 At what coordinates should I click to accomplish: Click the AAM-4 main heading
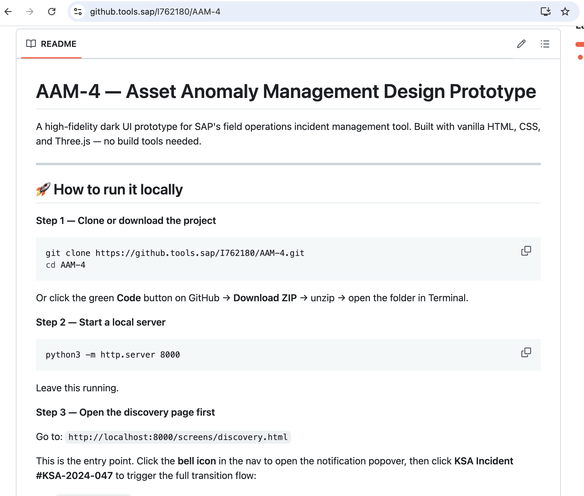coord(286,91)
